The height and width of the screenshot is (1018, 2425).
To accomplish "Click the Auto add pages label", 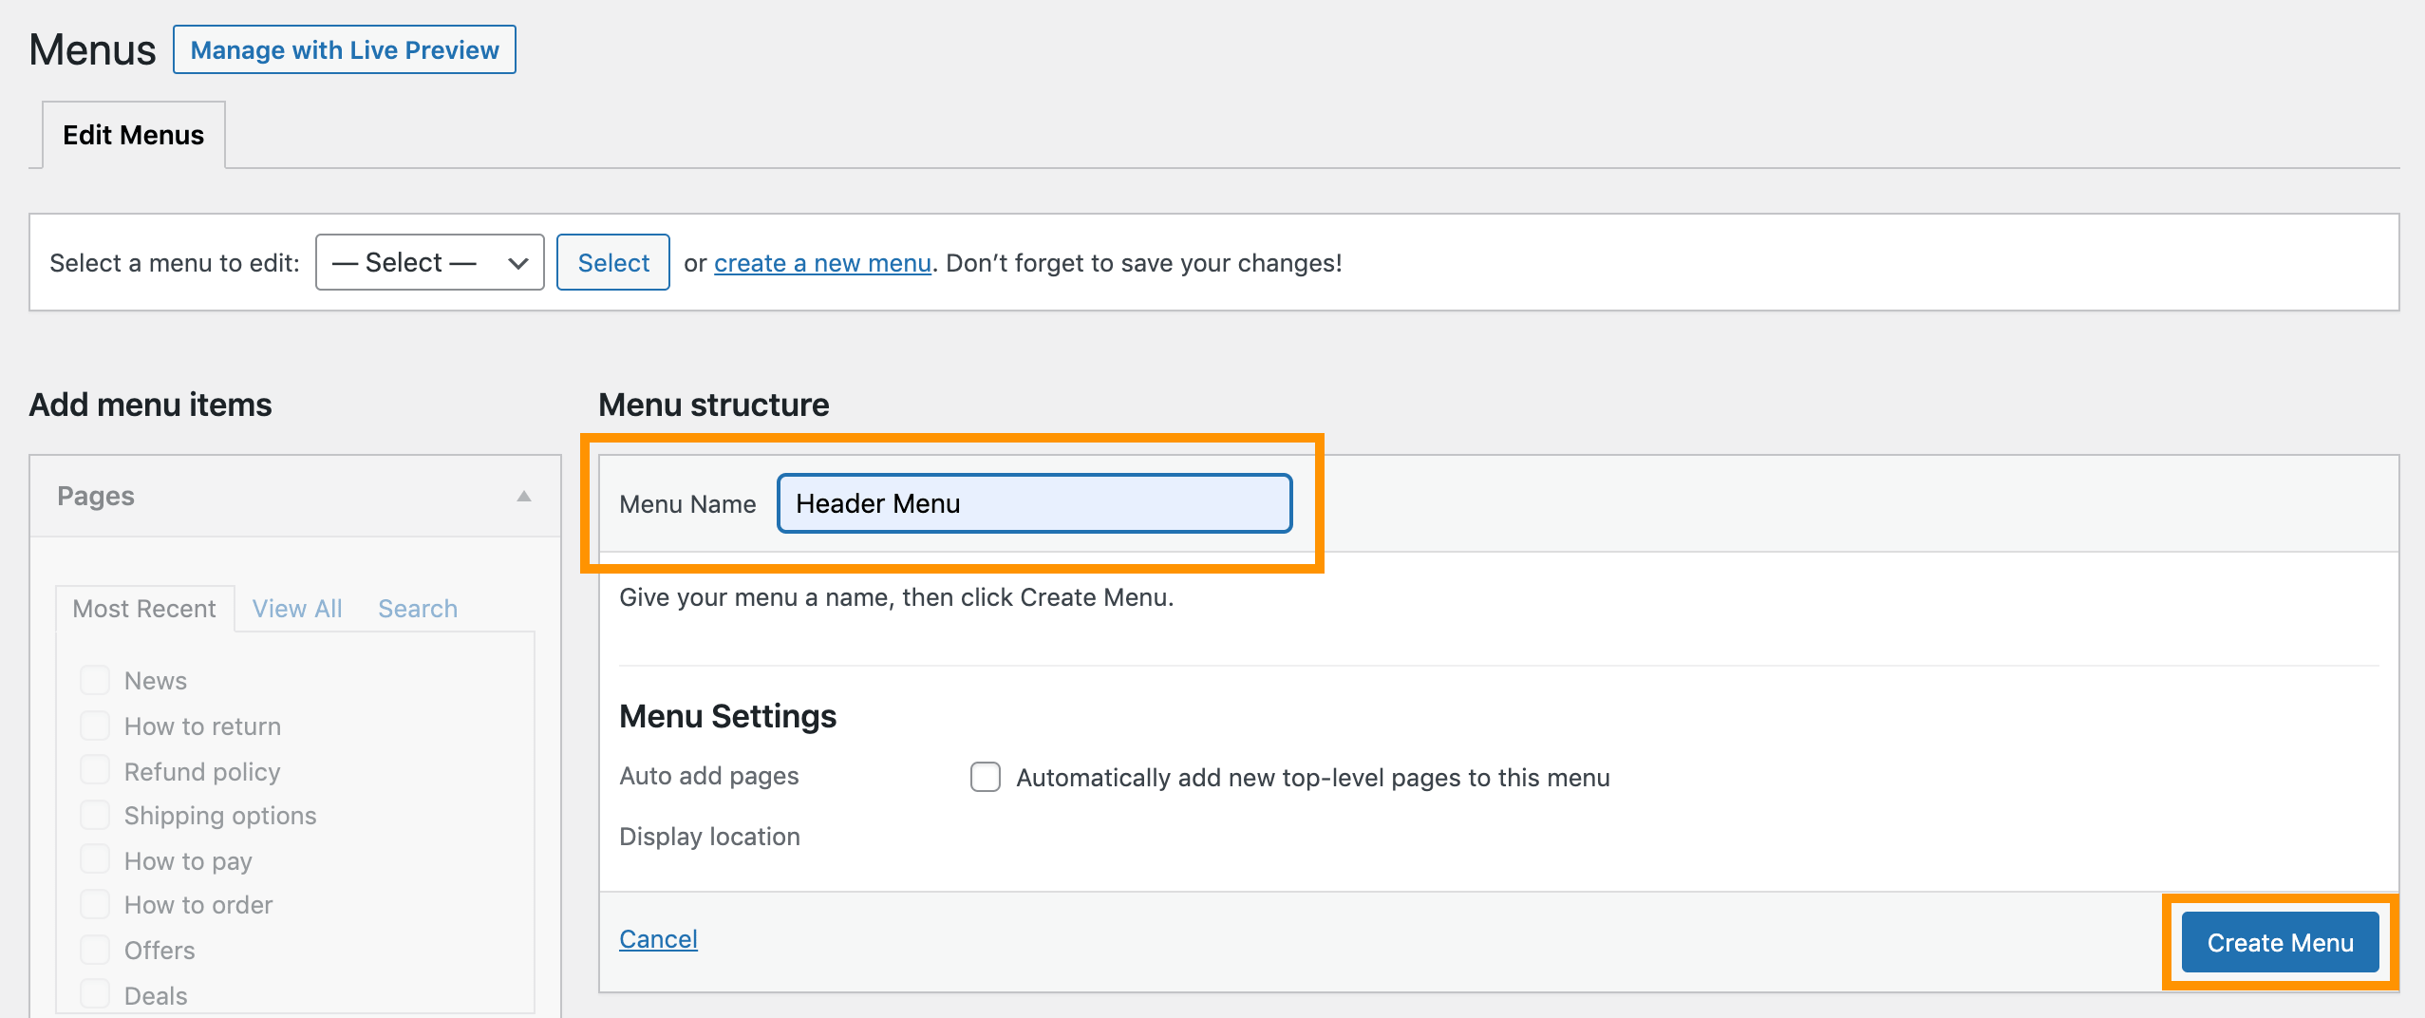I will pyautogui.click(x=709, y=776).
